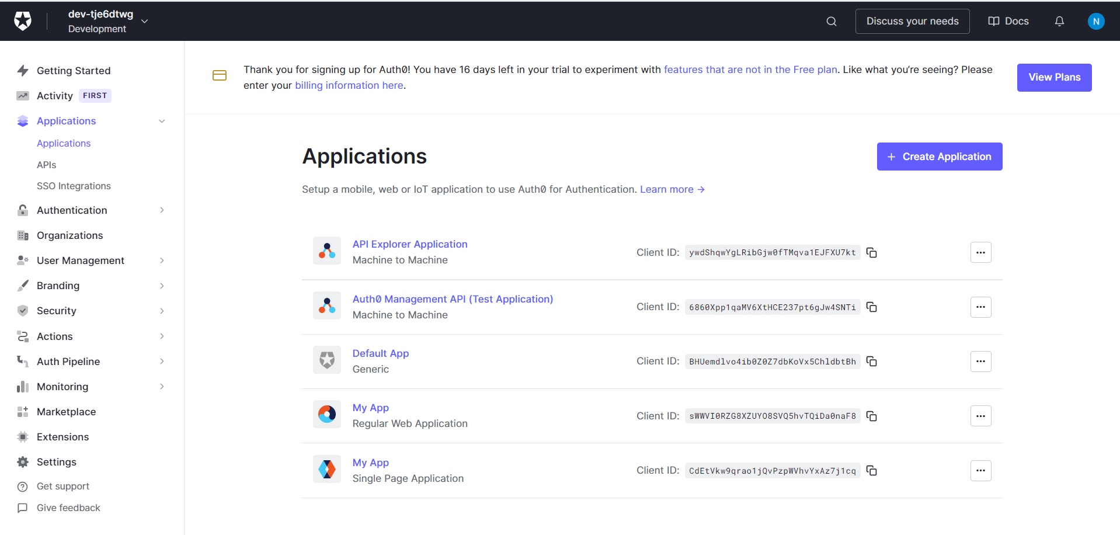Click the View Plans button
Viewport: 1120px width, 535px height.
[x=1054, y=78]
